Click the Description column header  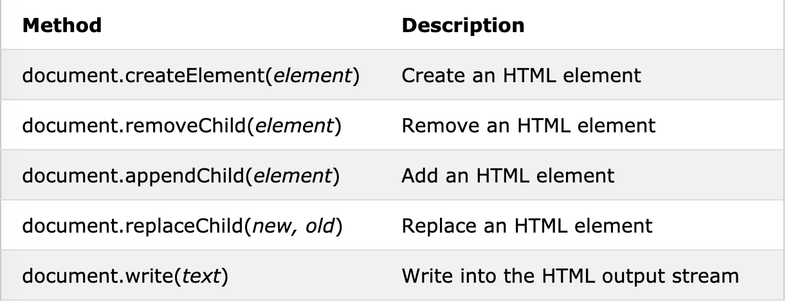click(x=462, y=25)
